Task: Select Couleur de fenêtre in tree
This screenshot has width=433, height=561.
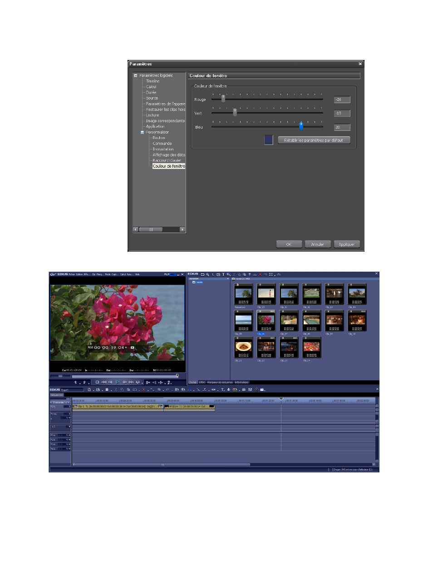Action: pyautogui.click(x=169, y=166)
